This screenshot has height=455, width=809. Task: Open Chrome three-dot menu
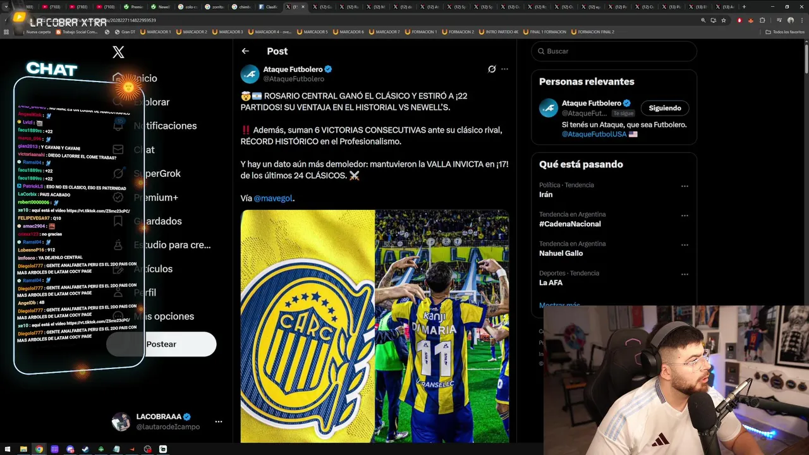tap(801, 20)
